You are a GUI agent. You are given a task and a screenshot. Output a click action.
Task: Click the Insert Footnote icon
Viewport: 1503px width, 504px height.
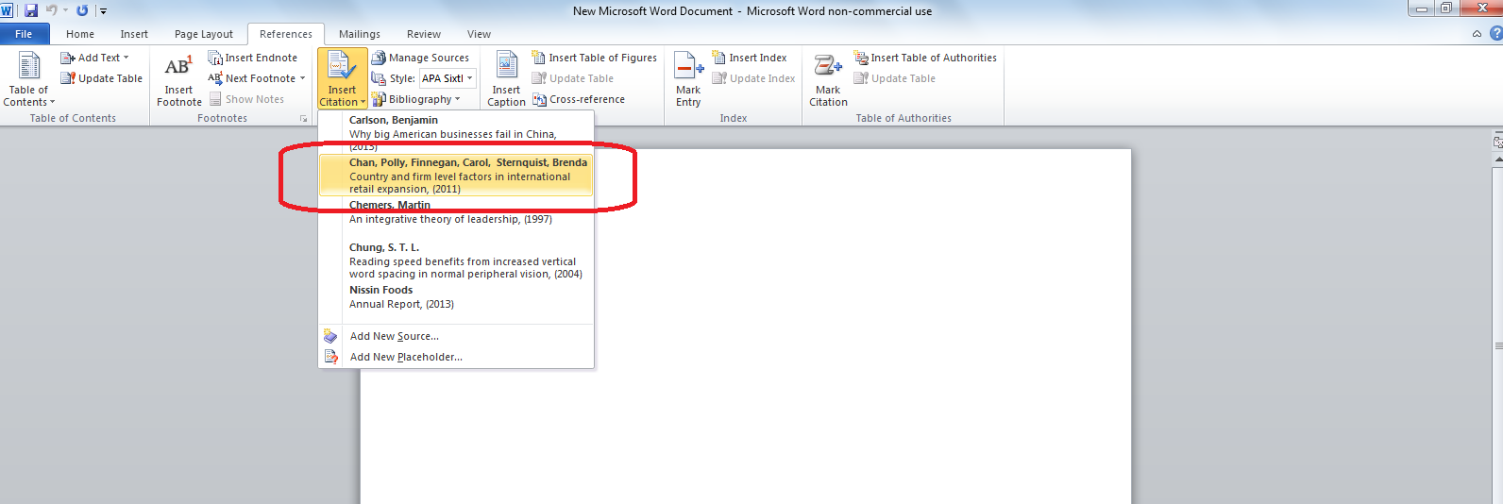[x=178, y=68]
